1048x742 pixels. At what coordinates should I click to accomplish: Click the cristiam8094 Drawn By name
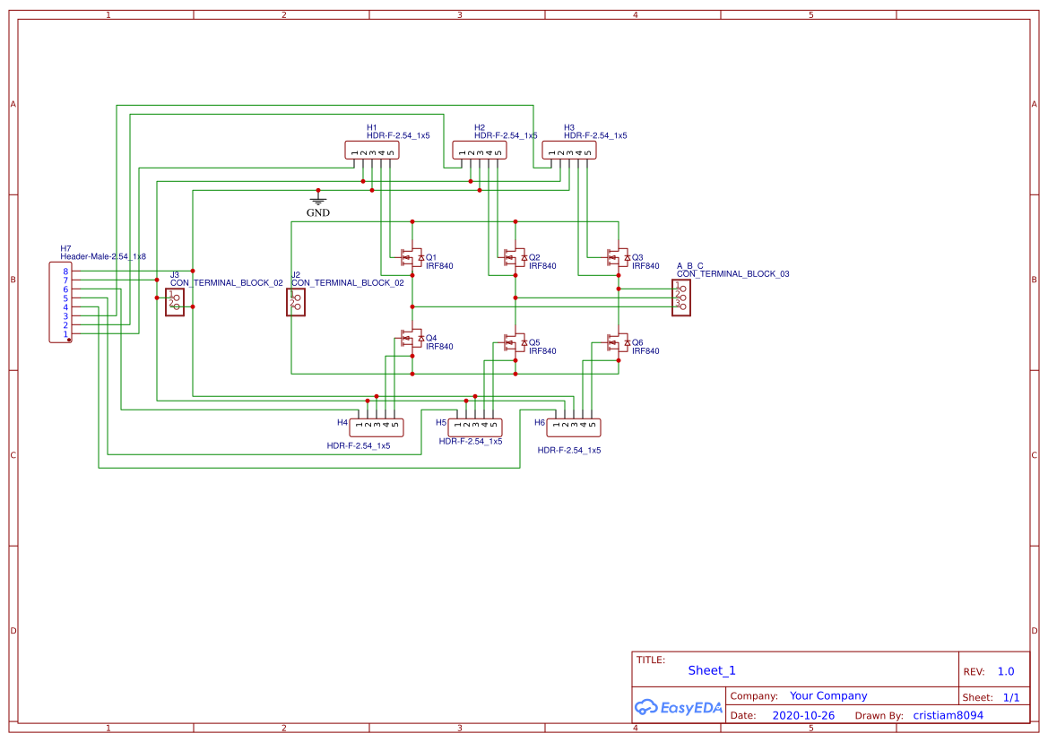(948, 715)
